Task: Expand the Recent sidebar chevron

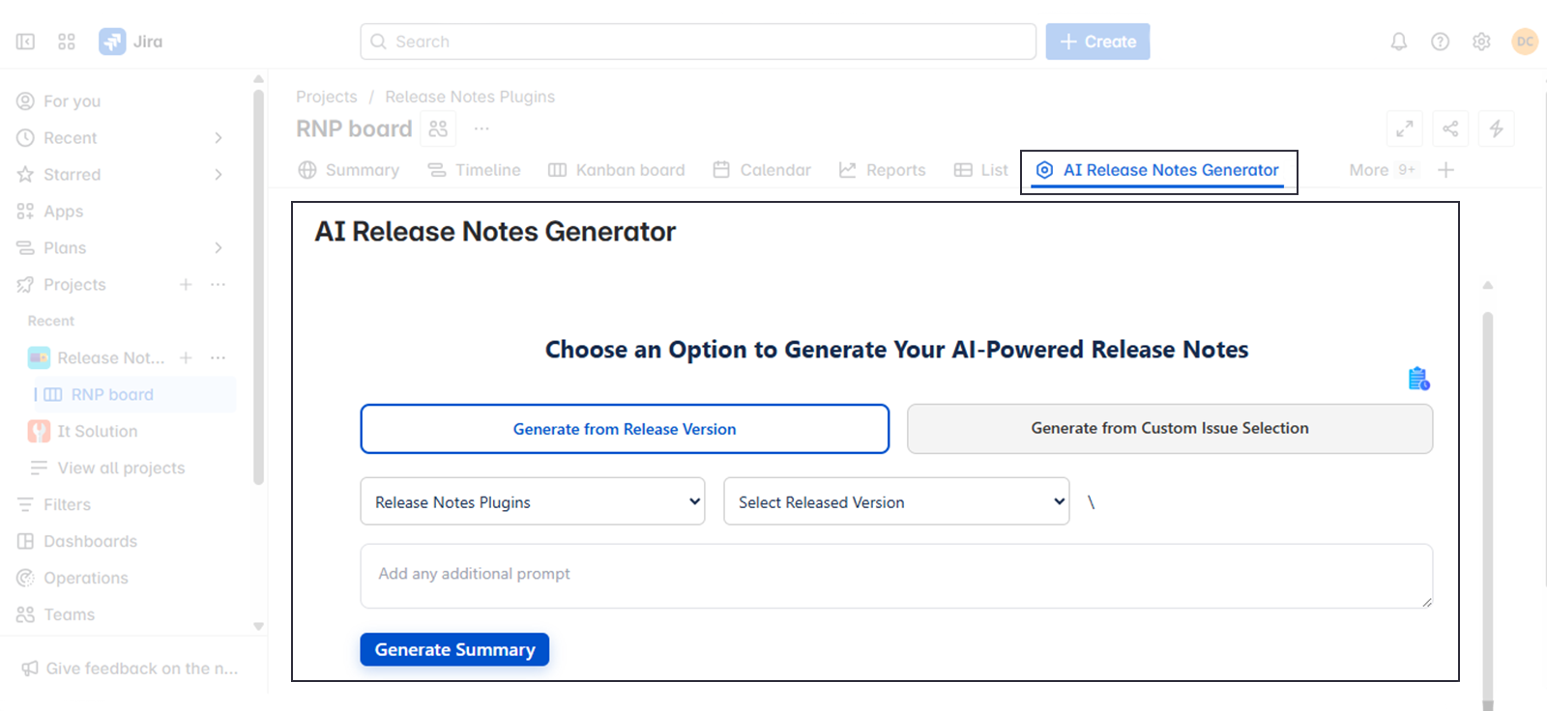Action: click(219, 138)
